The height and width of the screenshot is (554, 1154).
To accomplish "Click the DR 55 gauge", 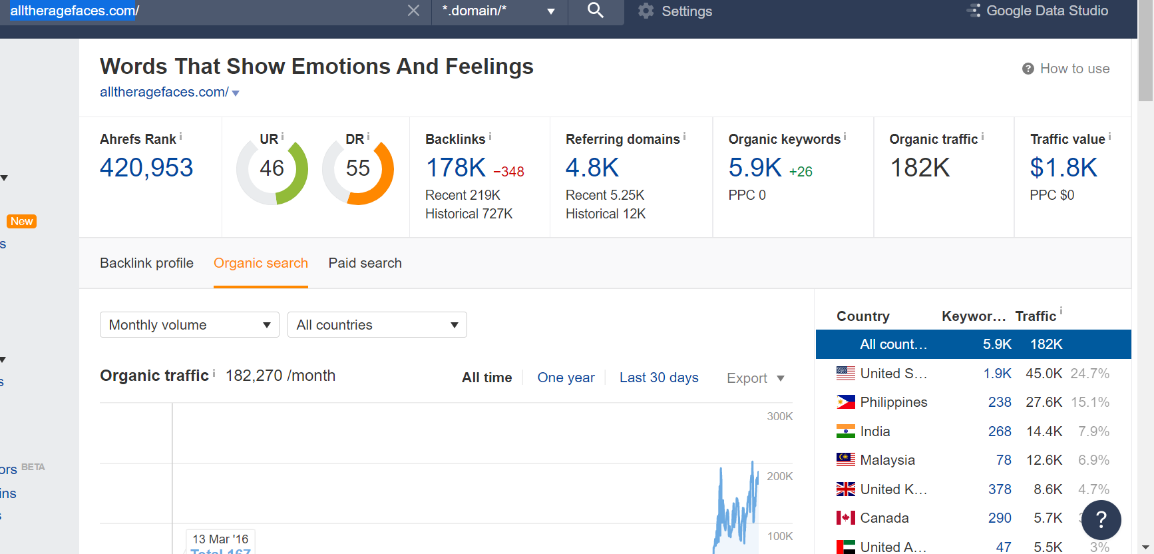I will (x=358, y=169).
